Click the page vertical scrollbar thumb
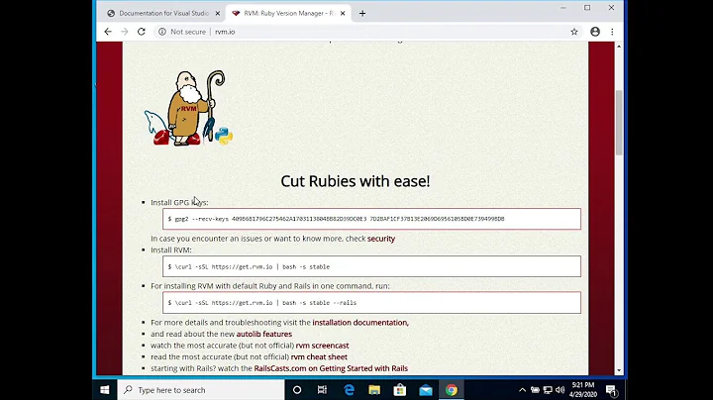 (619, 123)
